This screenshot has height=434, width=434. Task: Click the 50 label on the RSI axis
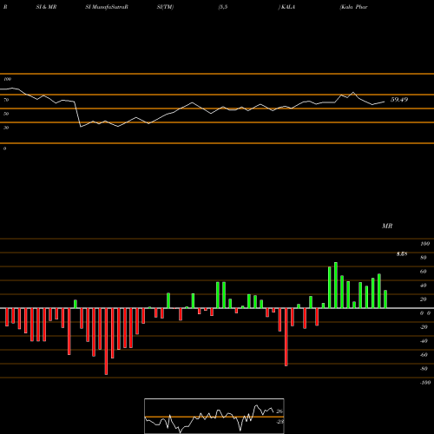[6, 114]
